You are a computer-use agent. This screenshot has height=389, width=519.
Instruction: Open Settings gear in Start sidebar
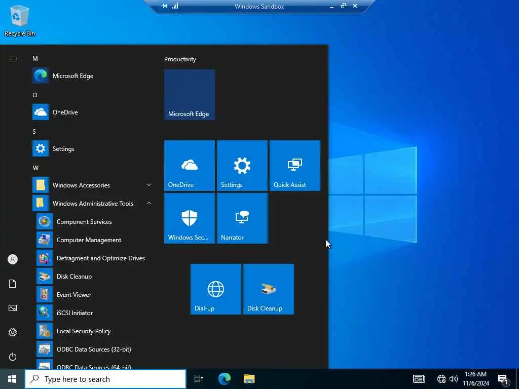13,332
